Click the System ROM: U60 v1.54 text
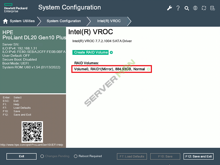The image size is (220, 165). [x=31, y=67]
